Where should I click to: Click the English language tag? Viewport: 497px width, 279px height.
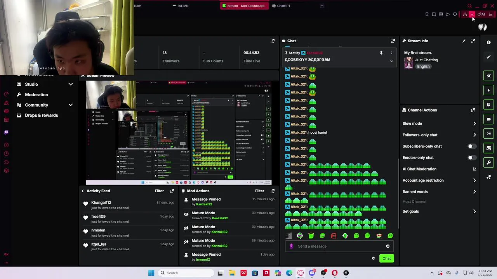tap(423, 67)
